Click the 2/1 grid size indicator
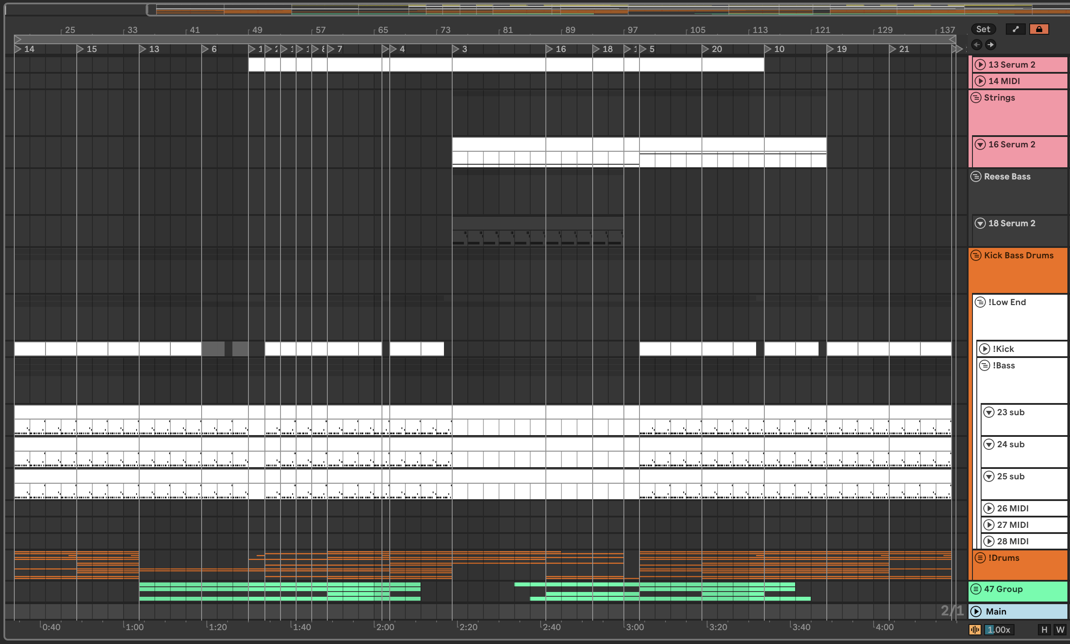 click(952, 611)
